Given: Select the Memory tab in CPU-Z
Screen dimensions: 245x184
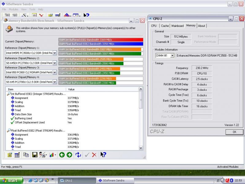Looking at the screenshot, I should point(191,25).
